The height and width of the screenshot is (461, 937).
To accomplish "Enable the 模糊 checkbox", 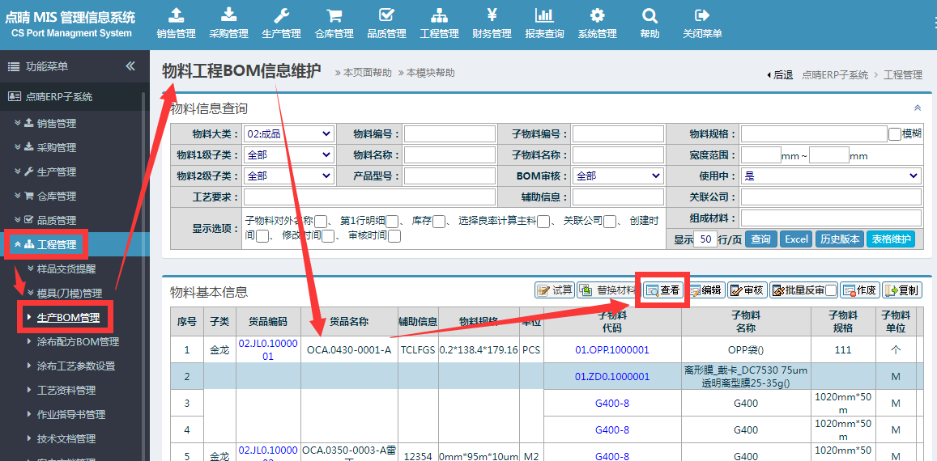I will point(895,134).
